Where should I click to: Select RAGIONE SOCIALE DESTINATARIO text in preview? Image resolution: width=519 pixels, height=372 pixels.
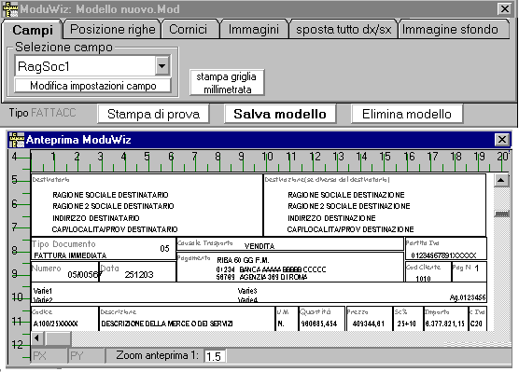[110, 195]
